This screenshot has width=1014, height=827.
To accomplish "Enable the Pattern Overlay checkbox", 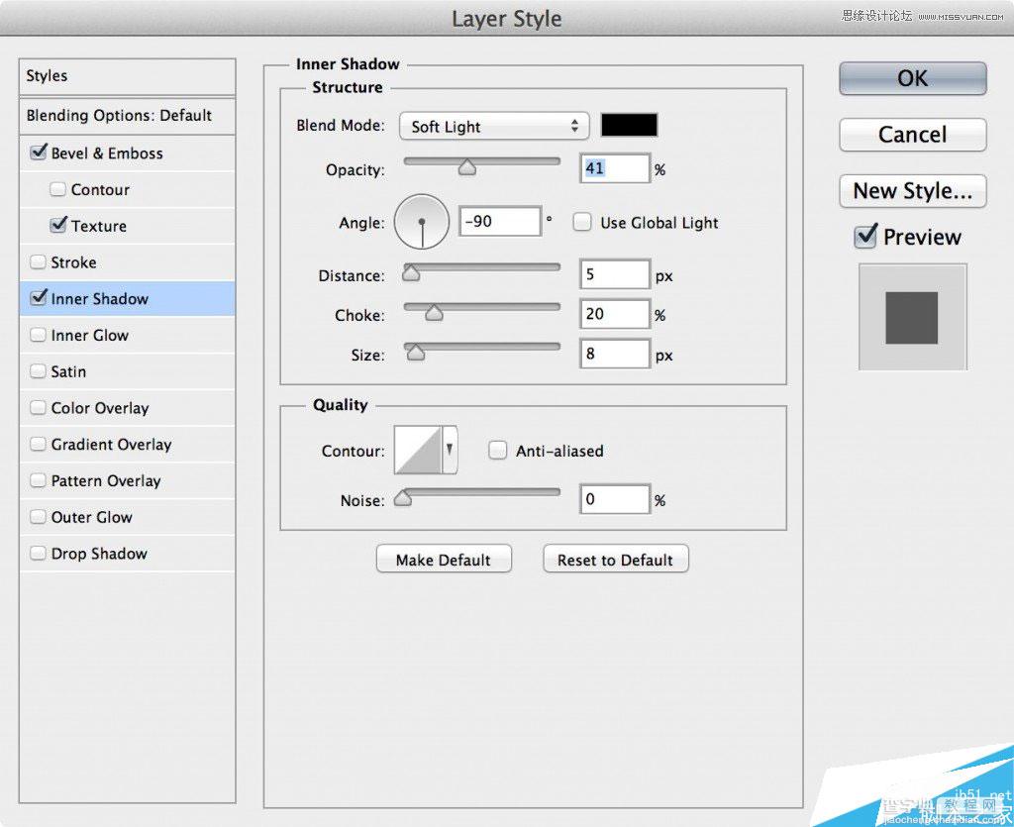I will [x=39, y=479].
